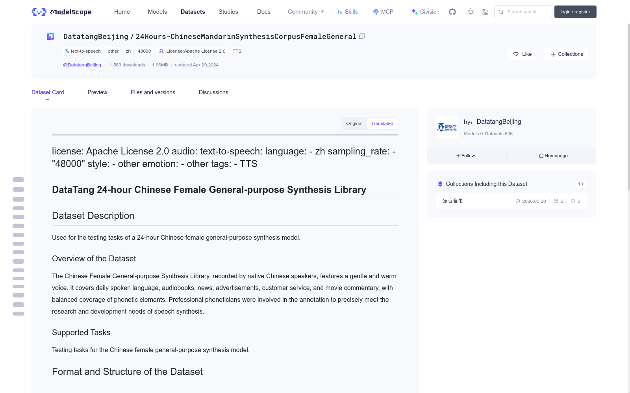
Task: Switch to the Discussions tab
Action: coord(213,92)
